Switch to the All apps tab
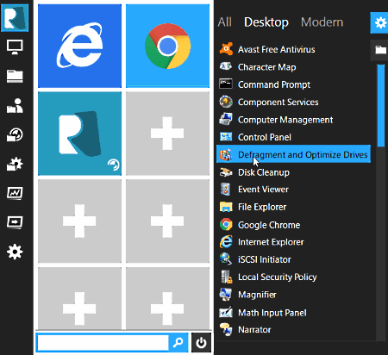This screenshot has height=355, width=388. [224, 22]
